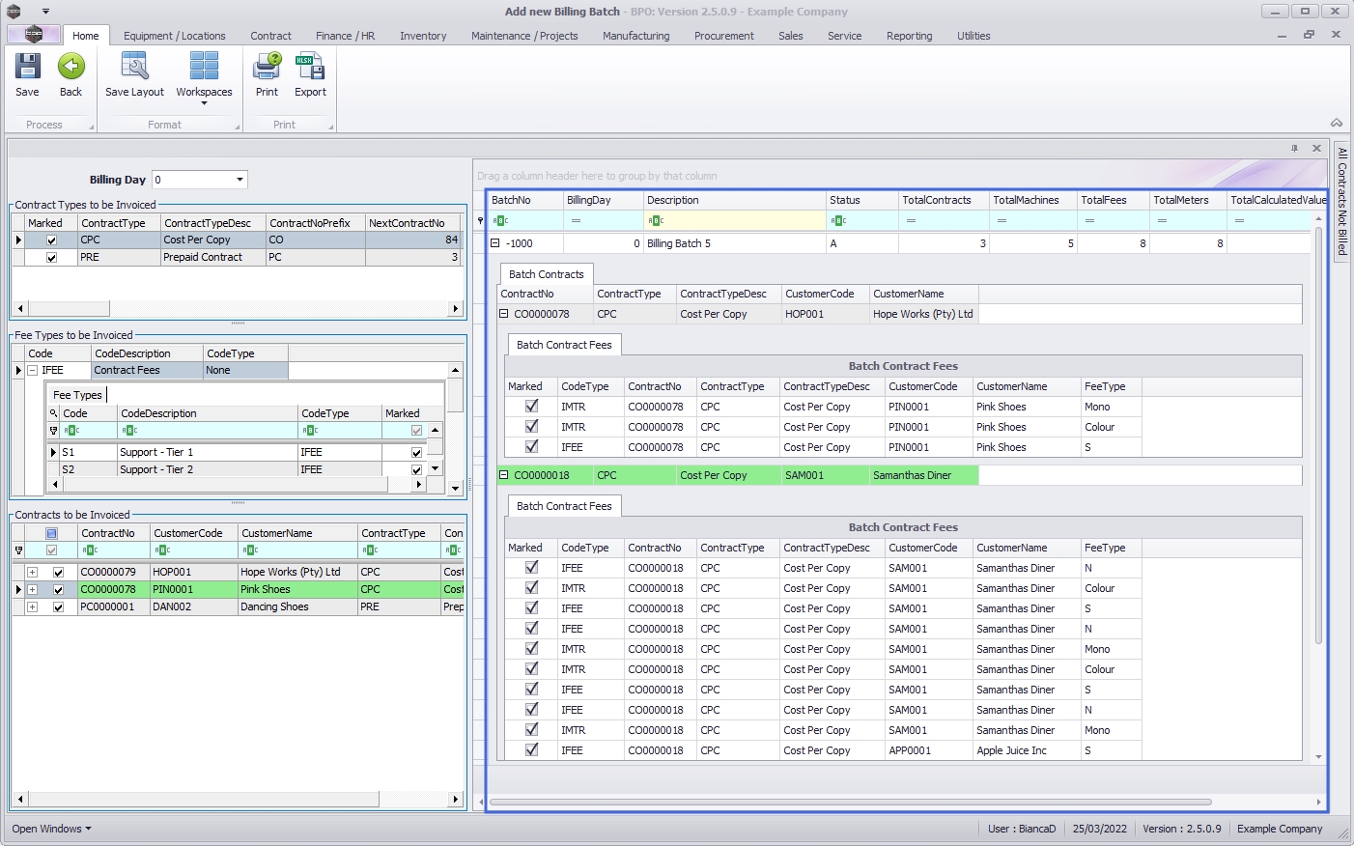Screen dimensions: 1354x846
Task: Toggle Marked checkbox for Support - Tier 1
Action: pos(416,453)
